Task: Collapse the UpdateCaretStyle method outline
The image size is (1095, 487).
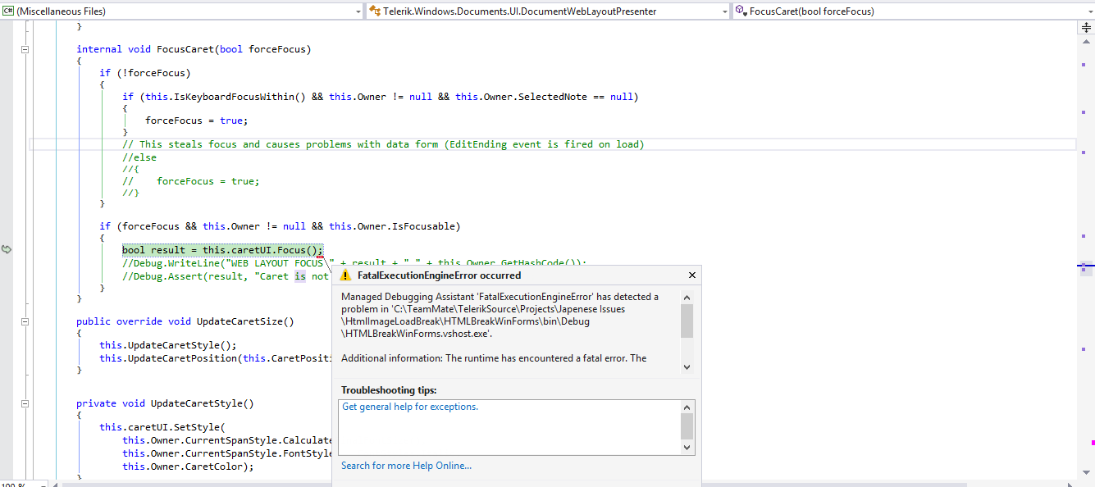Action: (25, 403)
